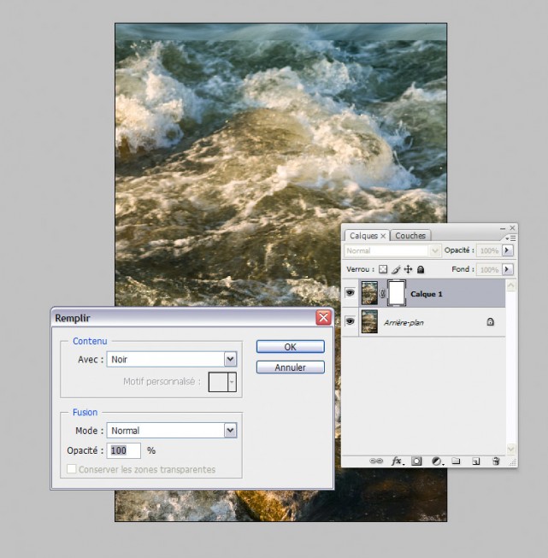Click the Fond 100% field
The image size is (548, 558).
coord(489,269)
